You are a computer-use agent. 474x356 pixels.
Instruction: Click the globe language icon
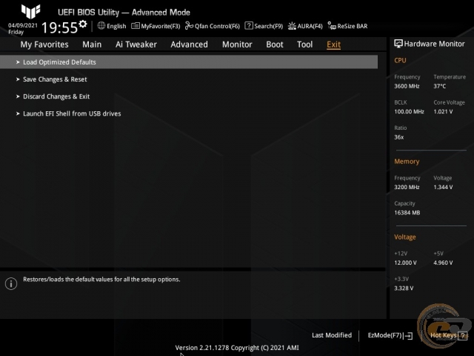pyautogui.click(x=101, y=26)
